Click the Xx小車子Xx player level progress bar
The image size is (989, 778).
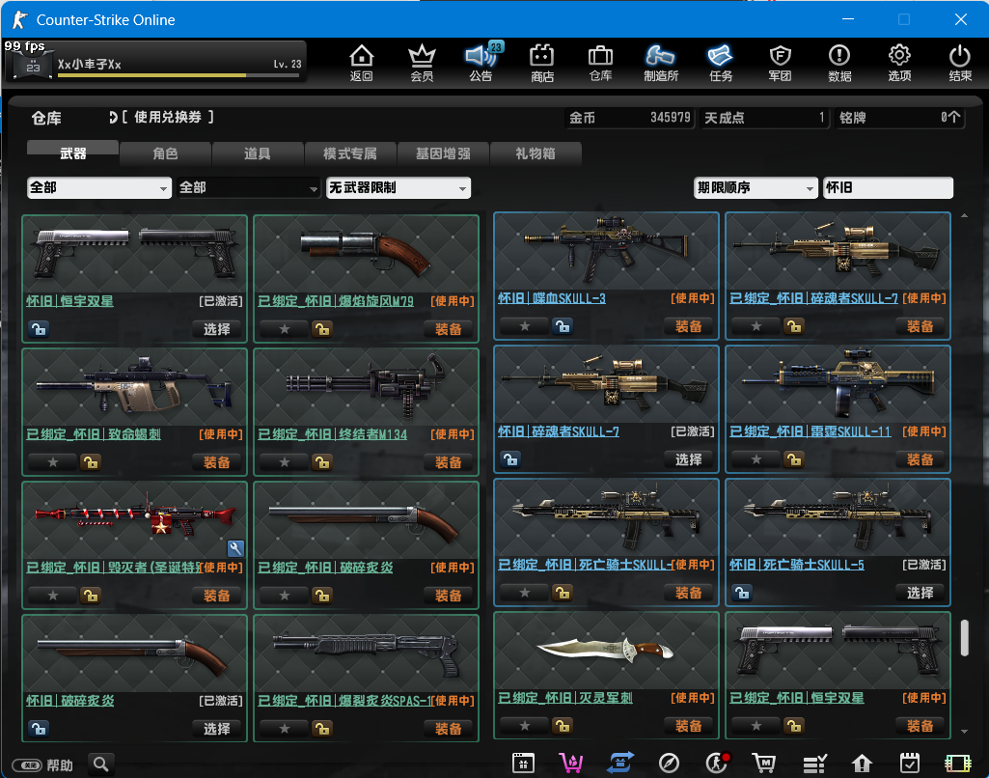click(178, 75)
